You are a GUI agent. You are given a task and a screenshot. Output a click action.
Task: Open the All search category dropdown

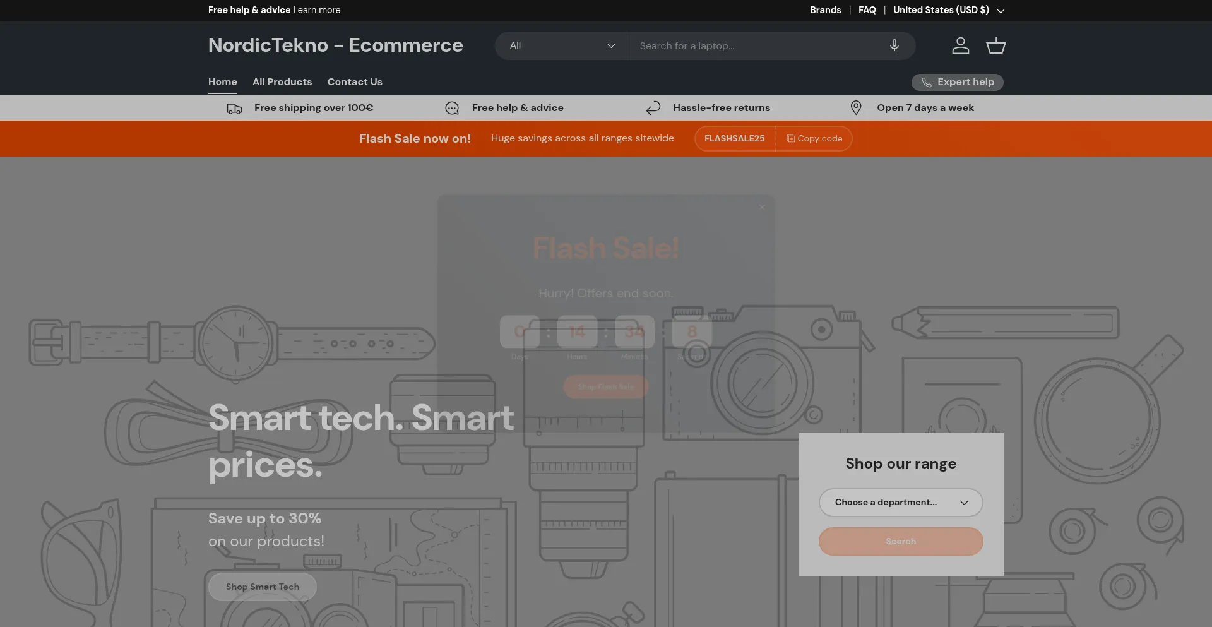[x=560, y=45]
